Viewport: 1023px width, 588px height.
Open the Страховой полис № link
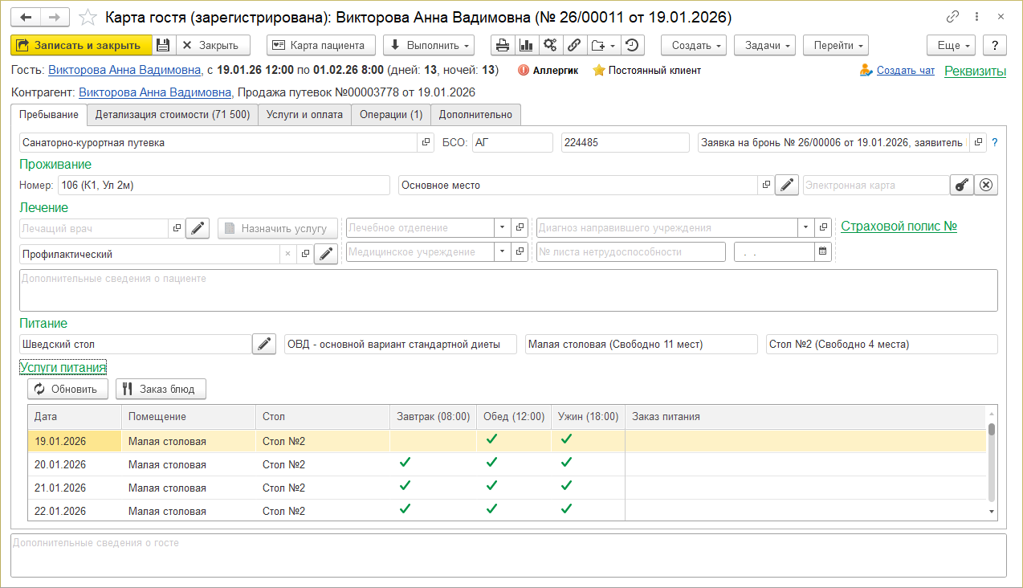[x=899, y=227]
